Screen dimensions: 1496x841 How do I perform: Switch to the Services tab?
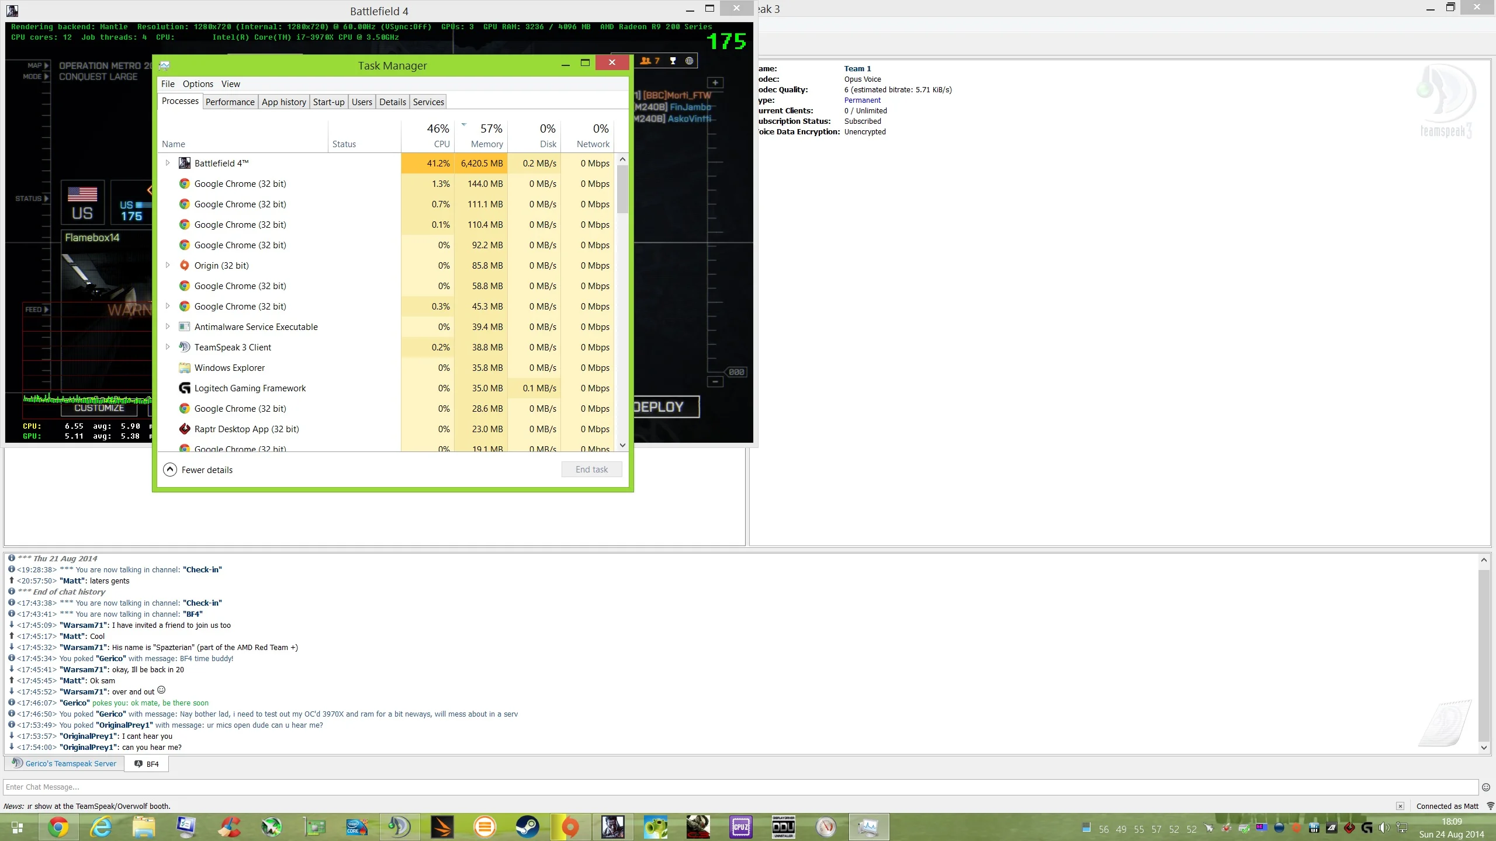point(428,102)
